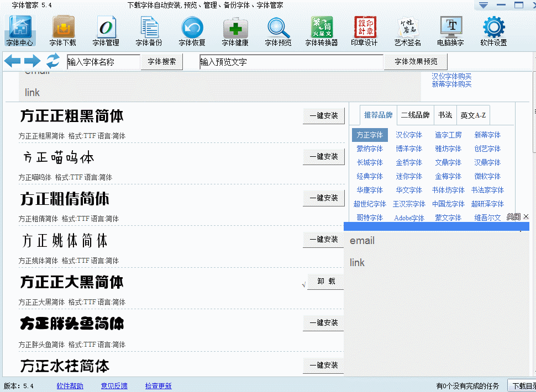Select the 华康字体 brand
This screenshot has width=536, height=392.
[370, 190]
